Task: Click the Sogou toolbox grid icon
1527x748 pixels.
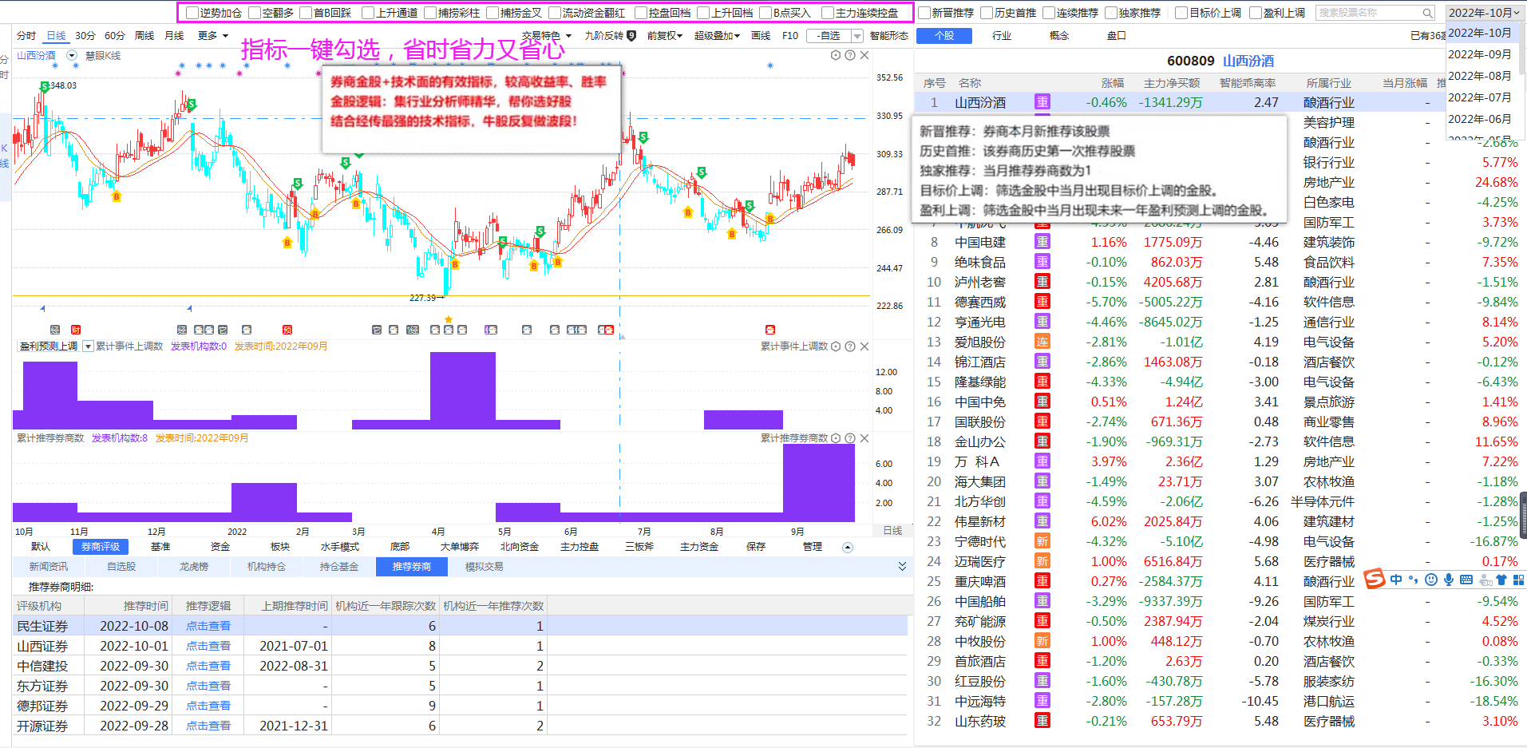Action: point(1518,580)
